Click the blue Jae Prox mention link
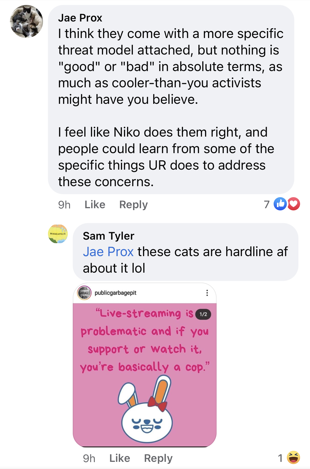Screen dimensions: 310x469 point(108,252)
